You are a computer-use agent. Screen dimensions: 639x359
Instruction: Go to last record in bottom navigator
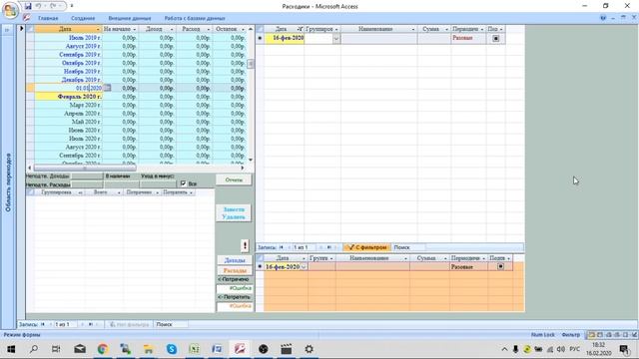(x=91, y=324)
